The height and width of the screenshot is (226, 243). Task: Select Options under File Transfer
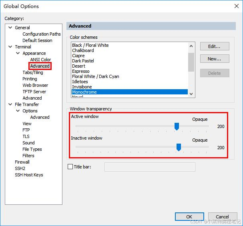pos(30,111)
